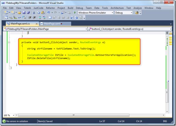Collapse the button5_Click method outline box
The image size is (176, 126).
pos(9,42)
